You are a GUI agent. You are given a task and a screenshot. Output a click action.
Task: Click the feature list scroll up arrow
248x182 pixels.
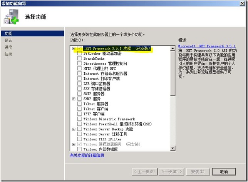point(173,48)
